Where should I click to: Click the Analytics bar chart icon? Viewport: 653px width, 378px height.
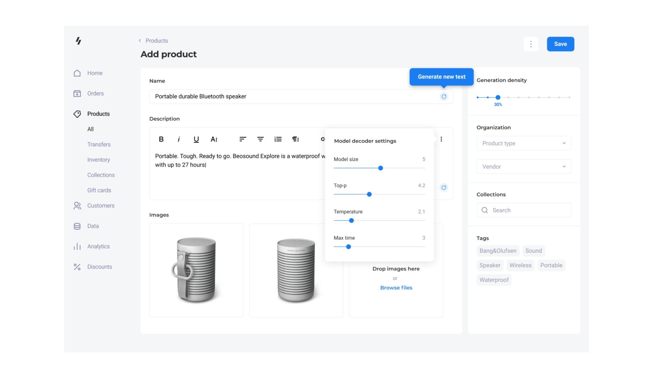pyautogui.click(x=77, y=246)
